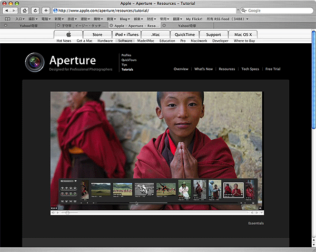316x252 pixels.
Task: Click the Aperture lens logo
Action: tap(35, 62)
